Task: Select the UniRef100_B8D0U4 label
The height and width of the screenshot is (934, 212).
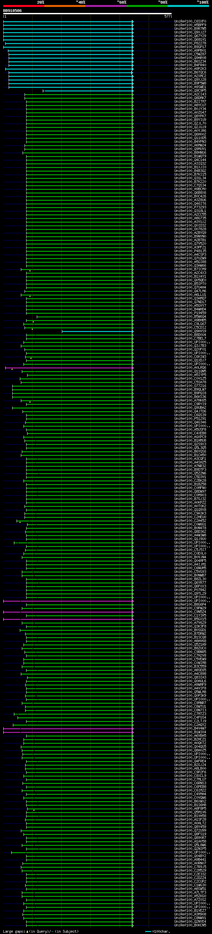Action: pyautogui.click(x=190, y=335)
